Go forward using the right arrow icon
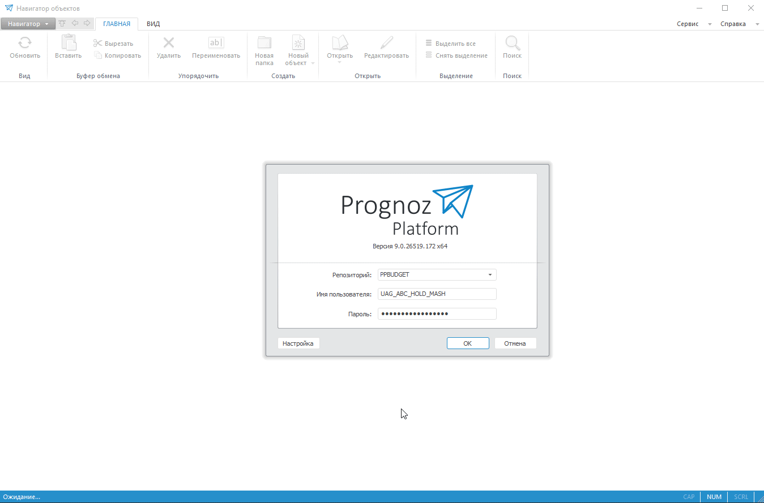Image resolution: width=764 pixels, height=503 pixels. [87, 24]
